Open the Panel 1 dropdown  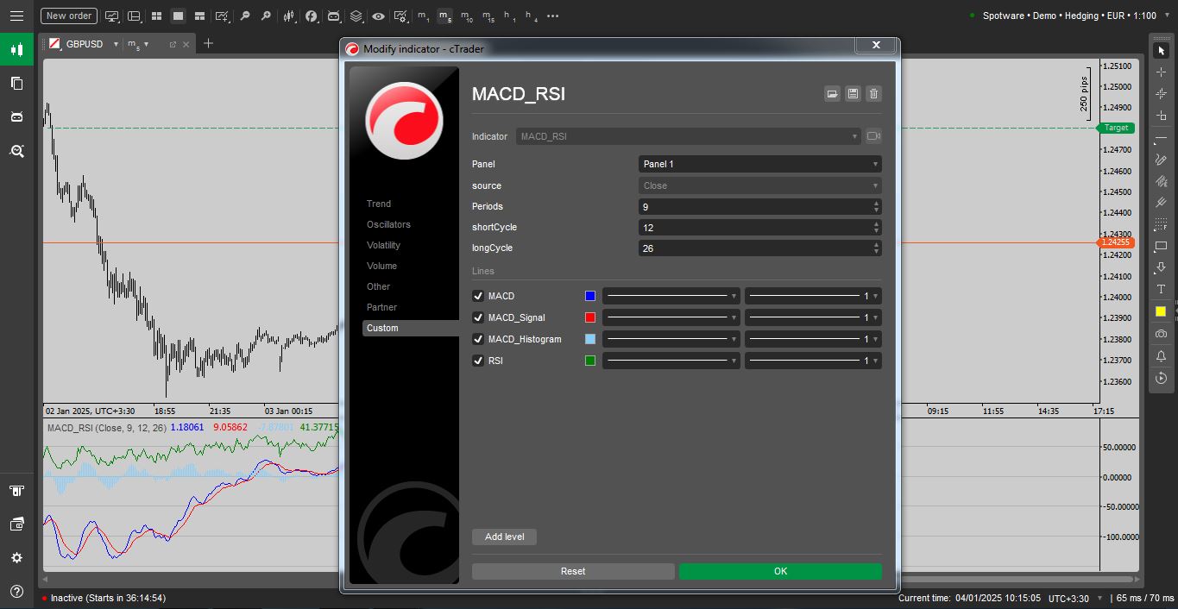759,164
